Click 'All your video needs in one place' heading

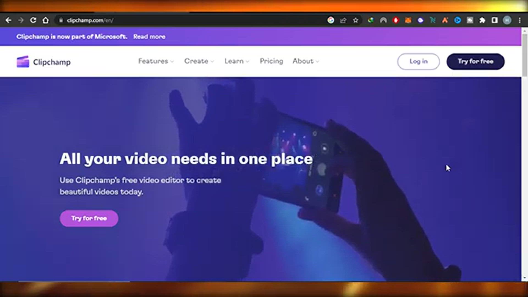click(x=186, y=159)
